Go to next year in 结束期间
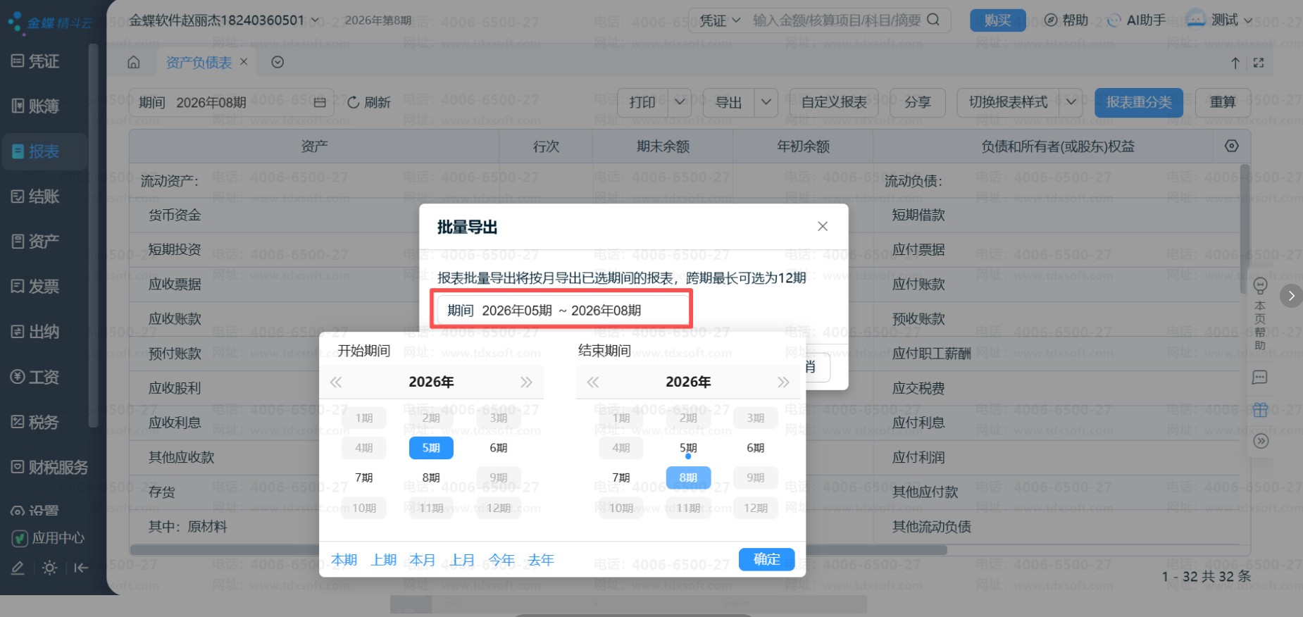 pyautogui.click(x=783, y=382)
